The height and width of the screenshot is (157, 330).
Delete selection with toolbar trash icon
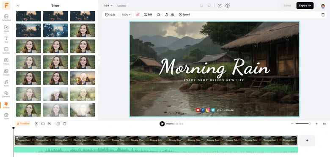(323, 15)
